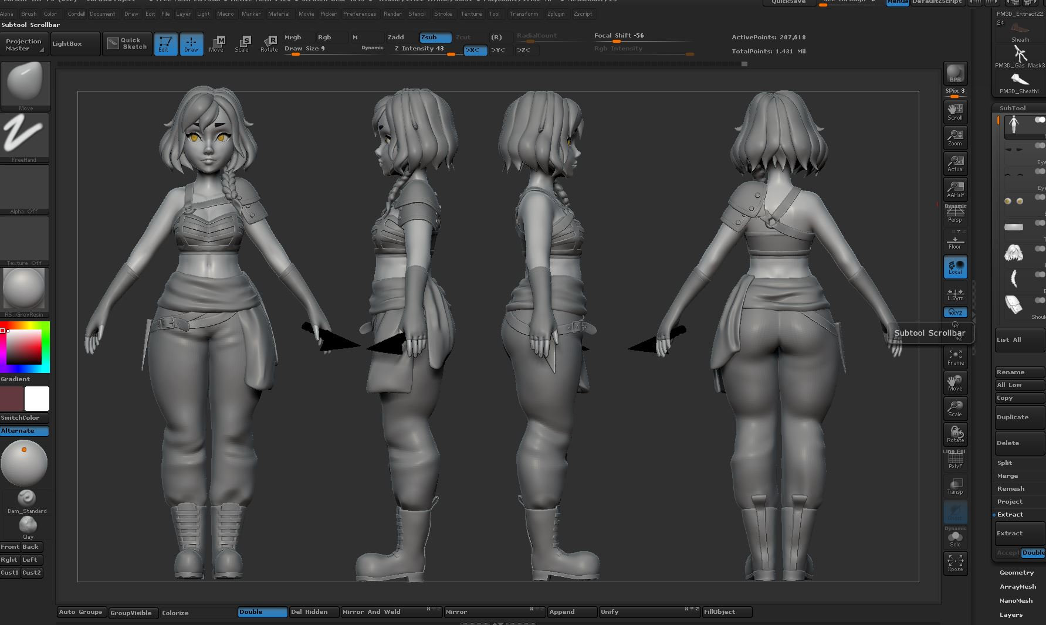Click the Quick Sketch button
Screen dimensions: 1046x625
tap(127, 44)
